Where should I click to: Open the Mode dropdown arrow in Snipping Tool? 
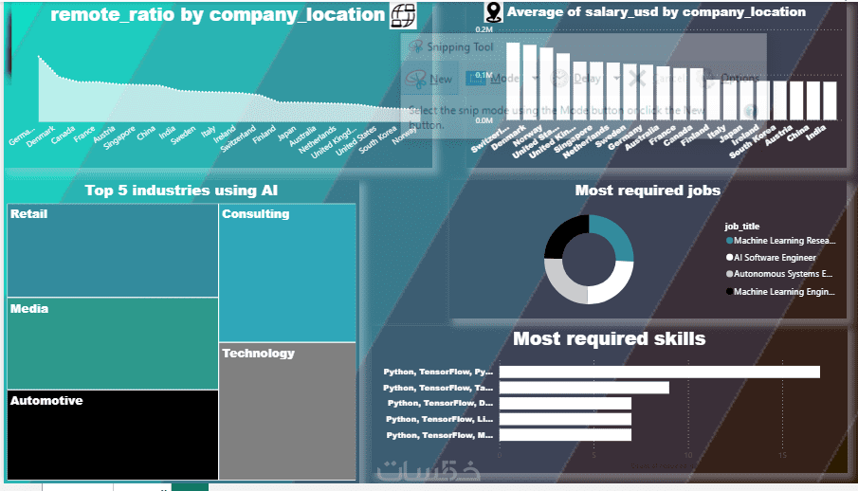535,79
